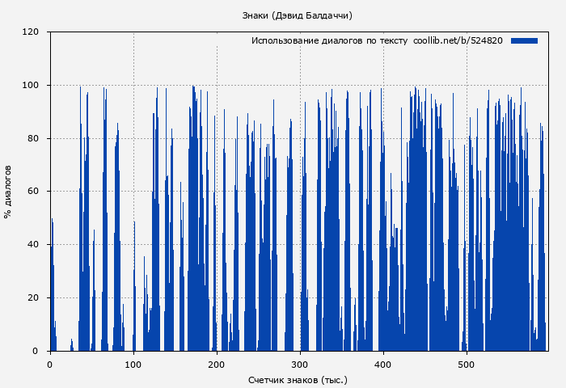Select the 300 tick on the x-axis
566x388 pixels.
click(x=300, y=365)
